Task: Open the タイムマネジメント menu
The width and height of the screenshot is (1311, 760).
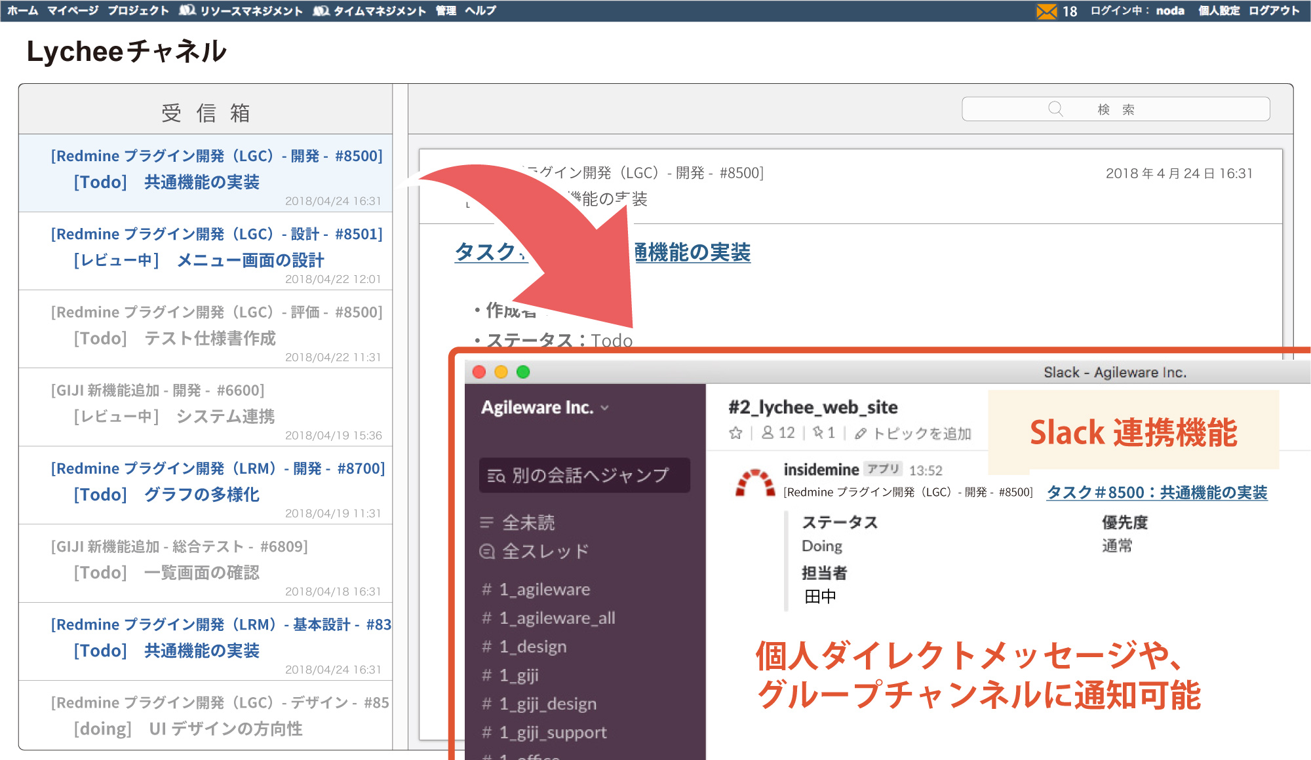Action: pyautogui.click(x=380, y=10)
